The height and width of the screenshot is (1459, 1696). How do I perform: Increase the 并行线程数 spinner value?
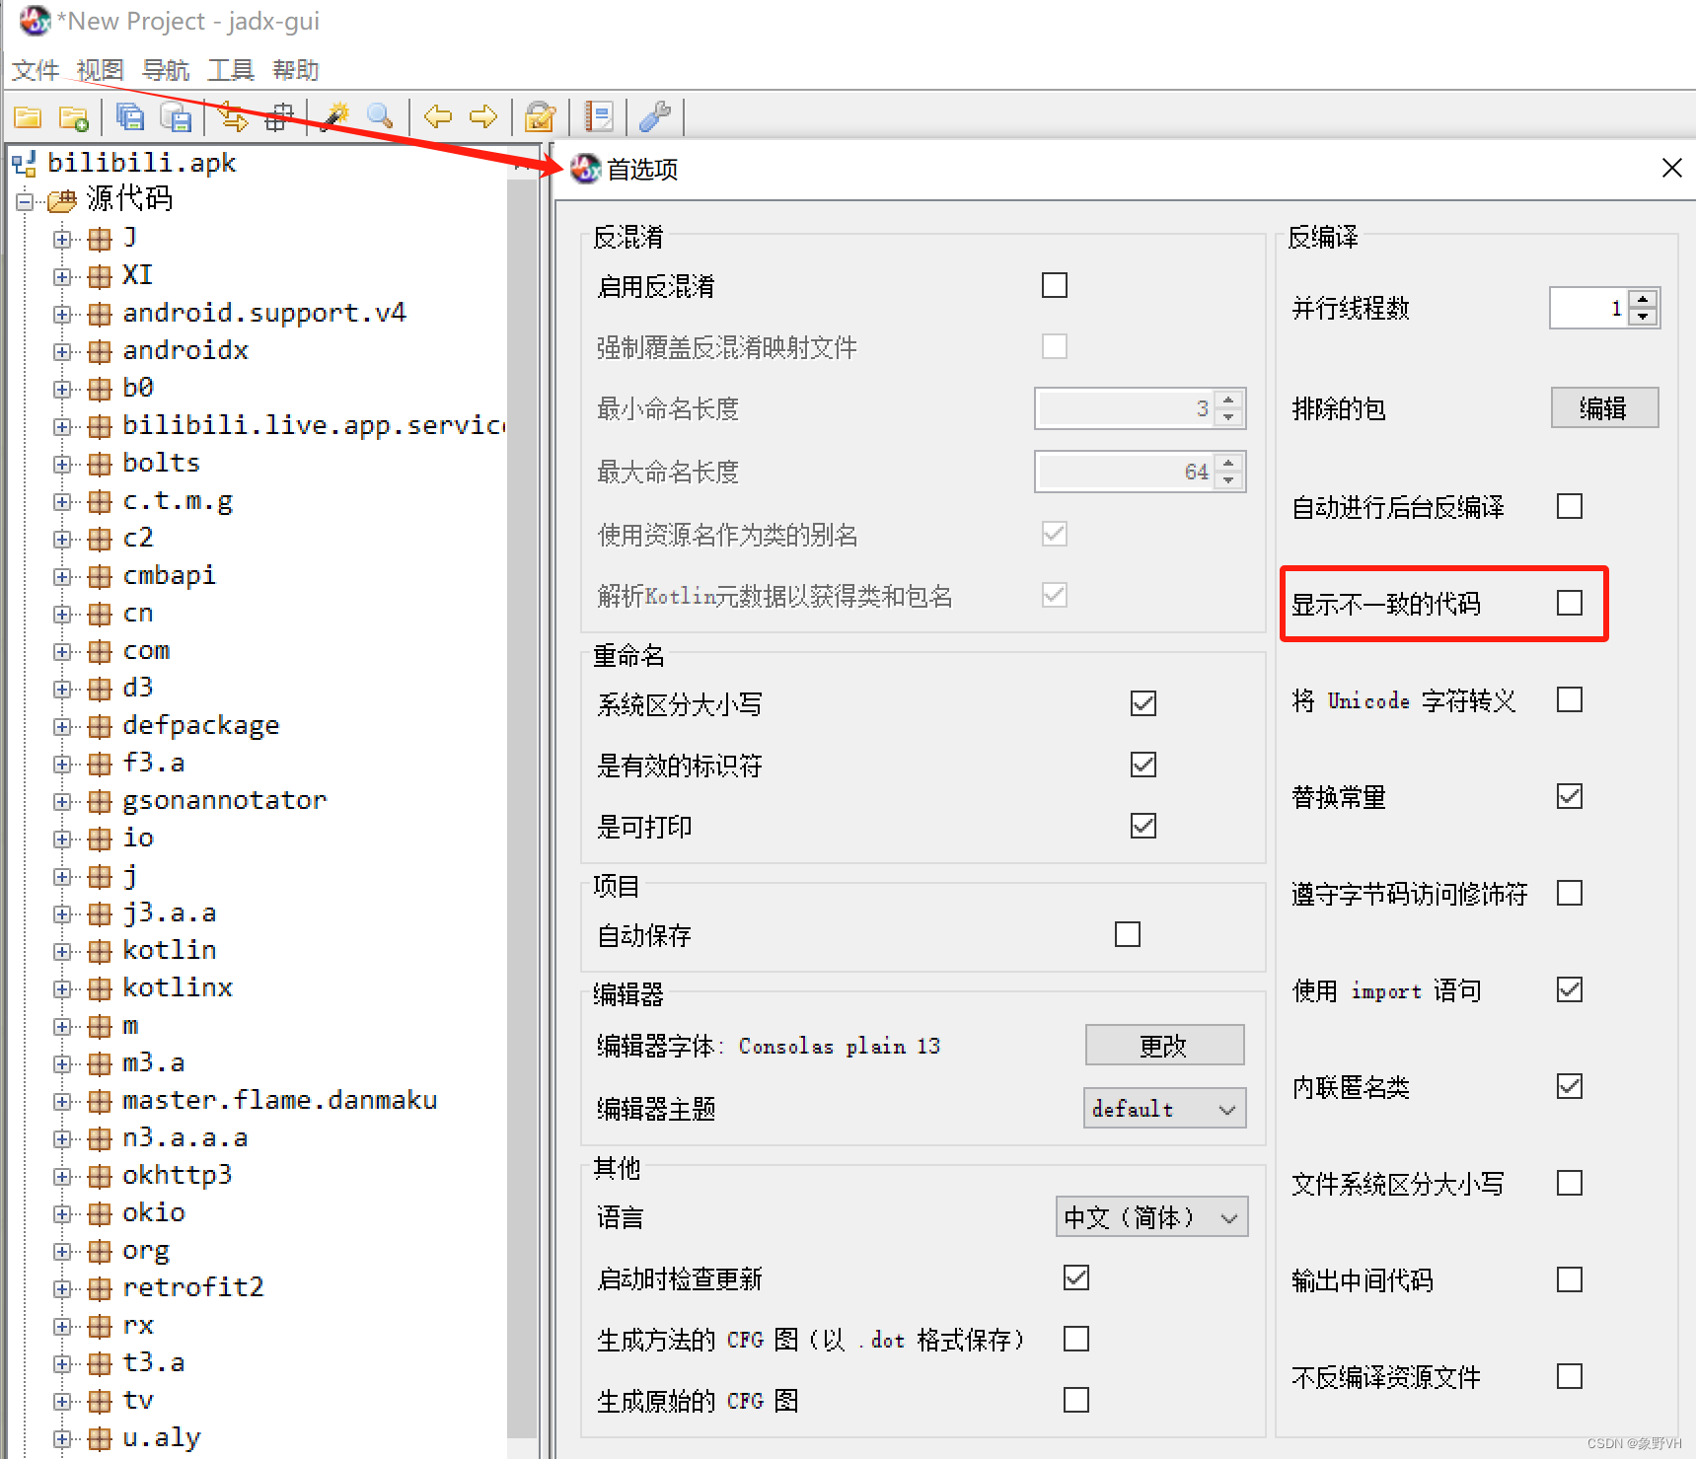1643,299
